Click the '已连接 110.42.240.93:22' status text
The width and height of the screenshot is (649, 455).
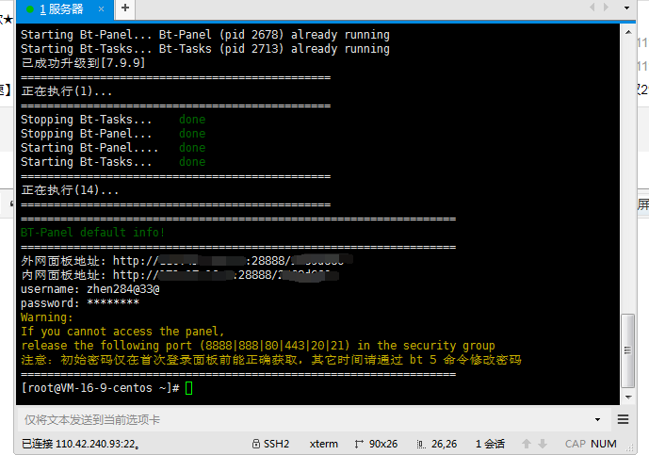click(80, 445)
